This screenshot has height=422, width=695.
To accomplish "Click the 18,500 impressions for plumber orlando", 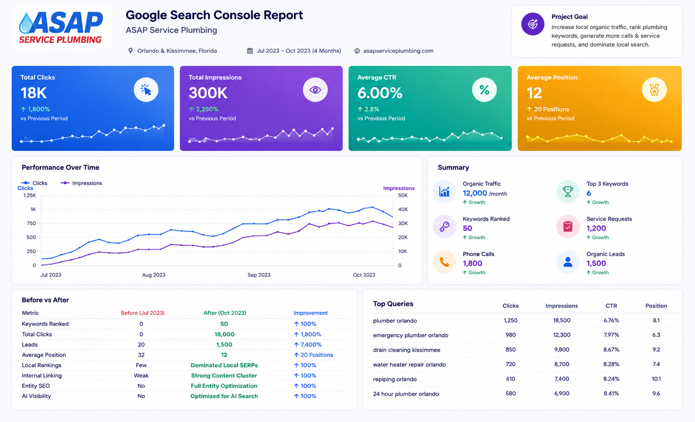I will 562,320.
